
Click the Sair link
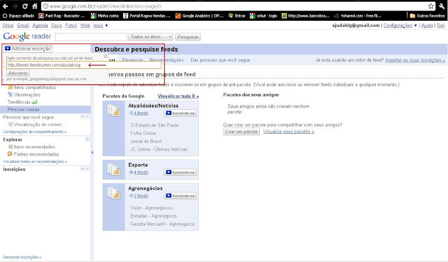441,25
